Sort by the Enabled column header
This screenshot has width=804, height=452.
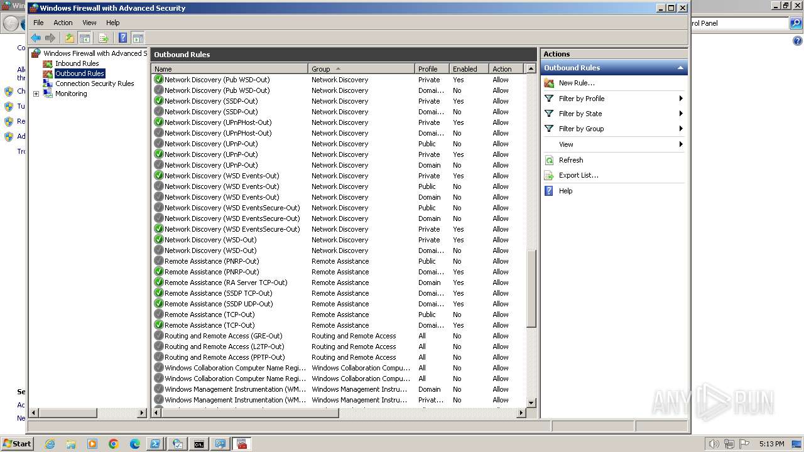click(x=469, y=68)
